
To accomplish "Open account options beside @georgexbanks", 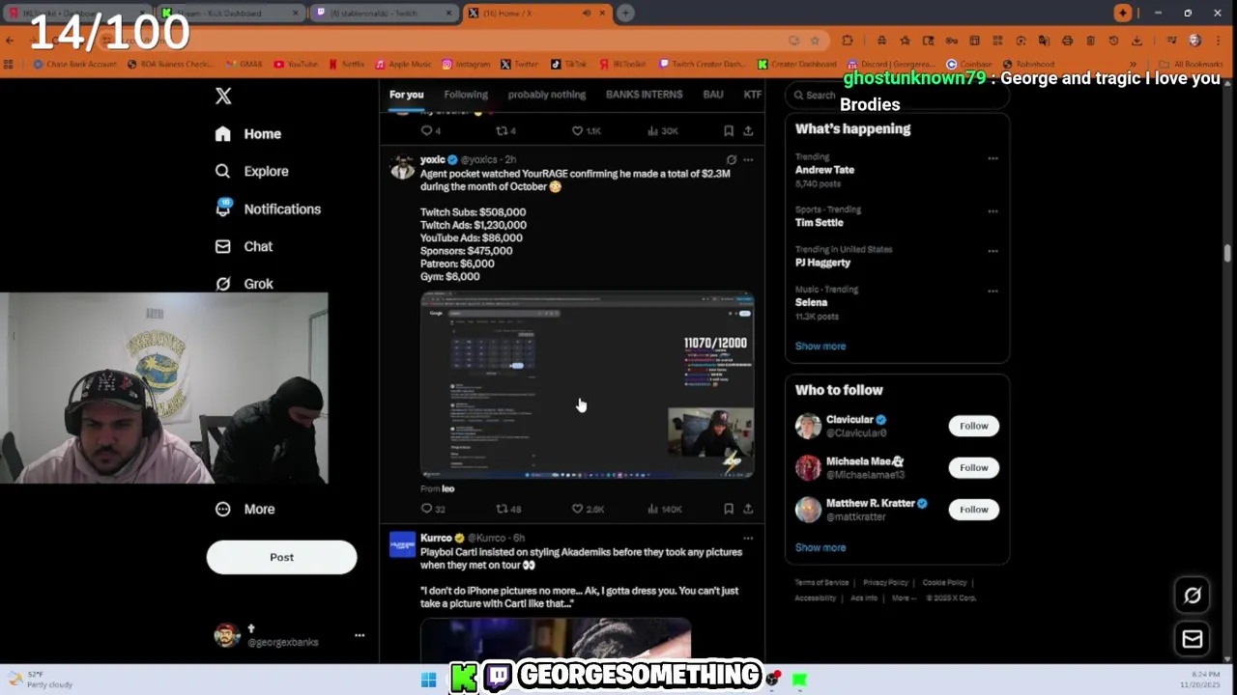I will pyautogui.click(x=360, y=635).
